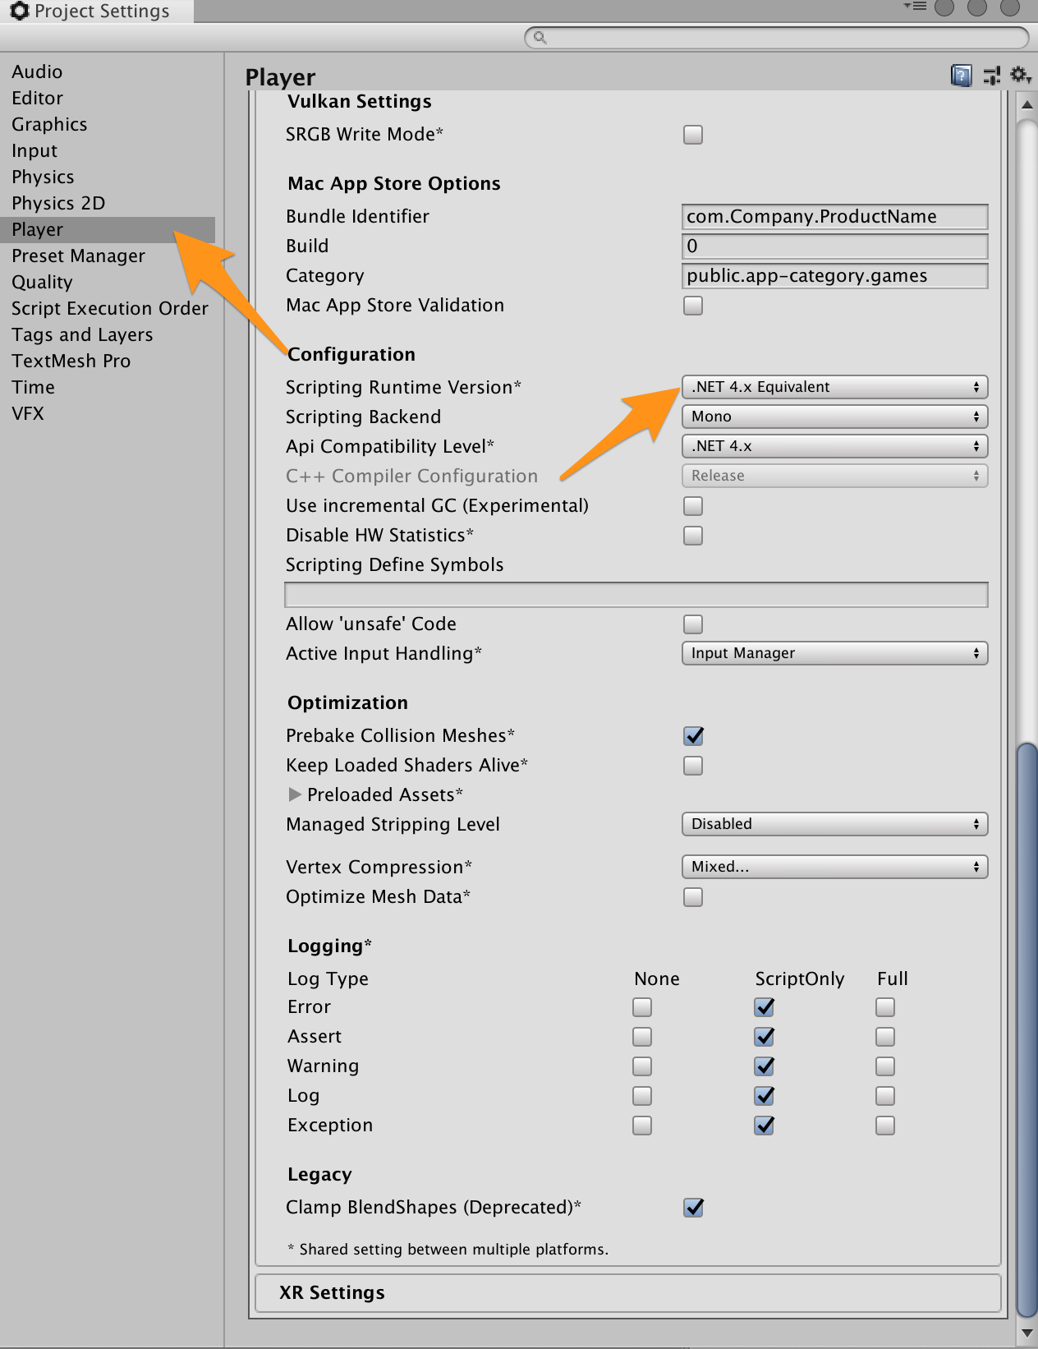Set Log log type to Full
1038x1349 pixels.
[885, 1096]
